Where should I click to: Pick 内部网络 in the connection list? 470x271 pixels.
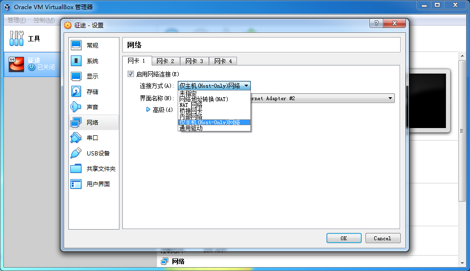(191, 116)
